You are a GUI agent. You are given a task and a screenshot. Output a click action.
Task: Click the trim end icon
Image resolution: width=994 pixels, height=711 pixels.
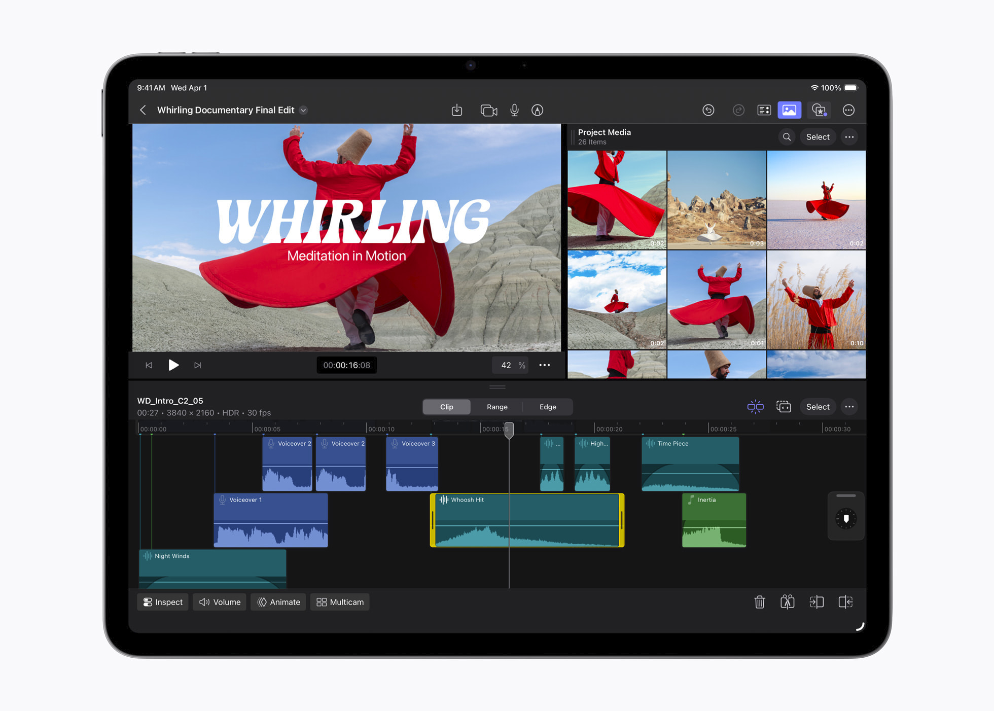[x=845, y=602]
